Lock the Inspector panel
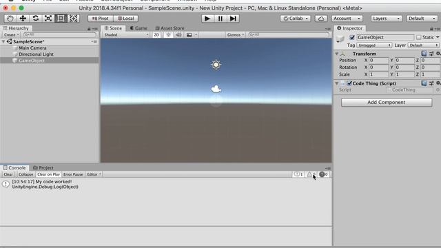 pyautogui.click(x=431, y=29)
